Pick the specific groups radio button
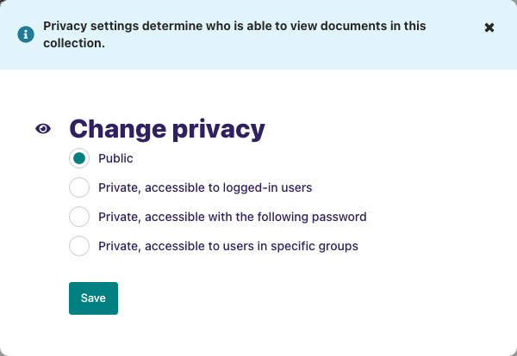The height and width of the screenshot is (356, 517). point(79,246)
